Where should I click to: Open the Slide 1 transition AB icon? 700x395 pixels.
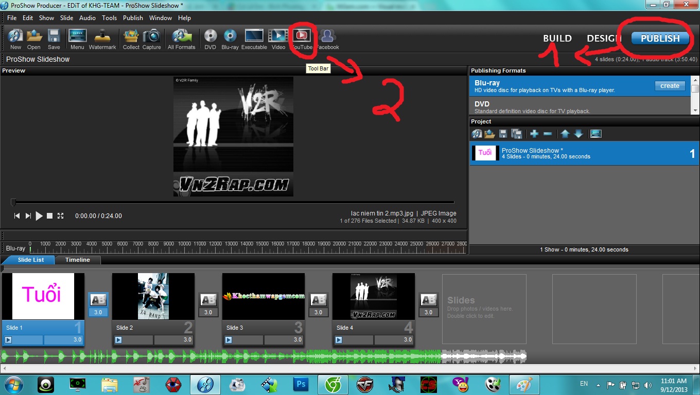tap(98, 300)
